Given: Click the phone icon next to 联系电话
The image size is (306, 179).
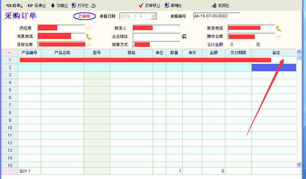Looking at the screenshot, I should pyautogui.click(x=279, y=28).
